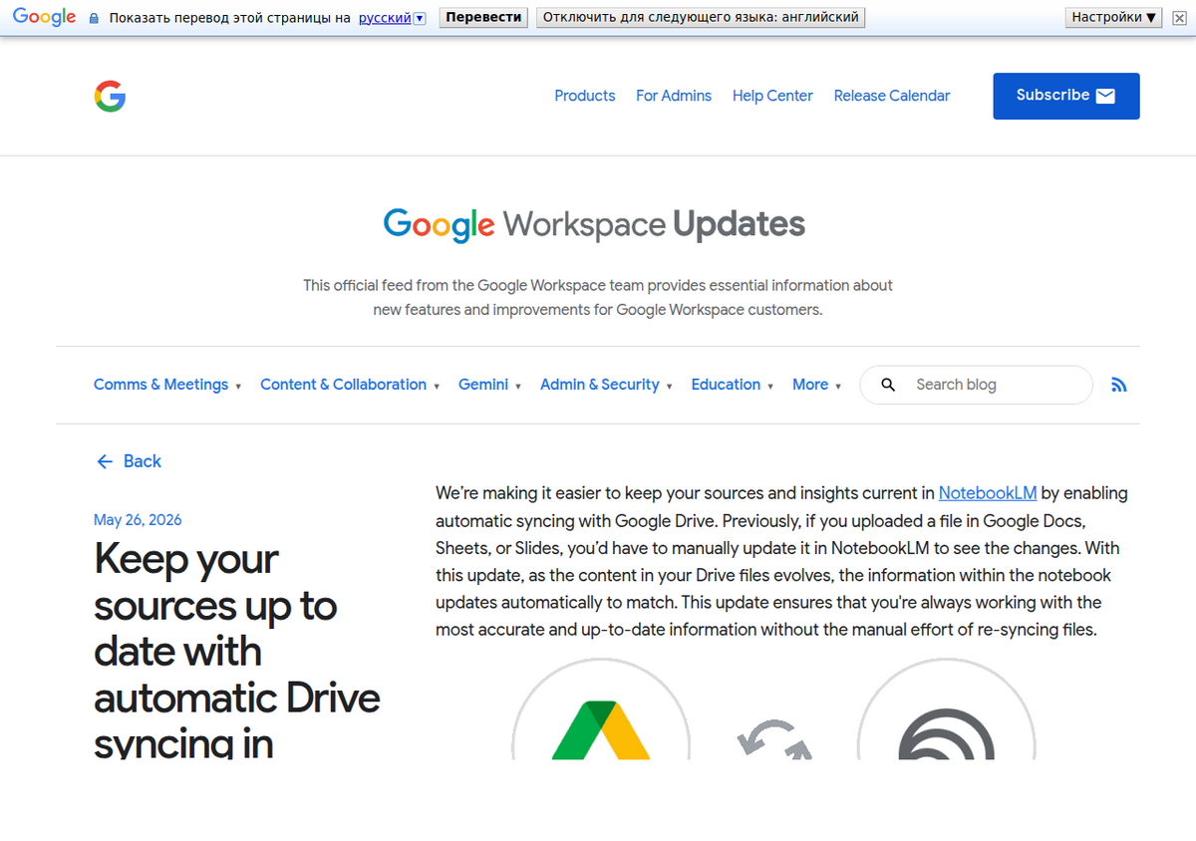Expand the Education category menu
This screenshot has width=1196, height=841.
click(733, 385)
